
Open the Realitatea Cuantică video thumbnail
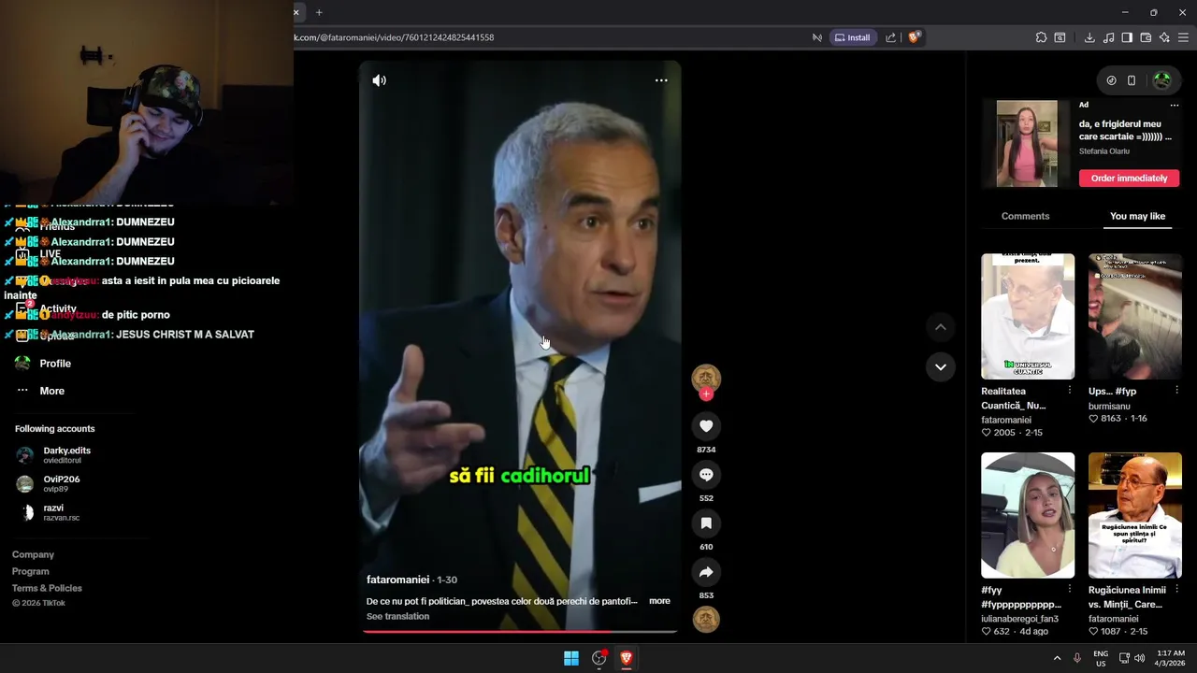tap(1028, 316)
